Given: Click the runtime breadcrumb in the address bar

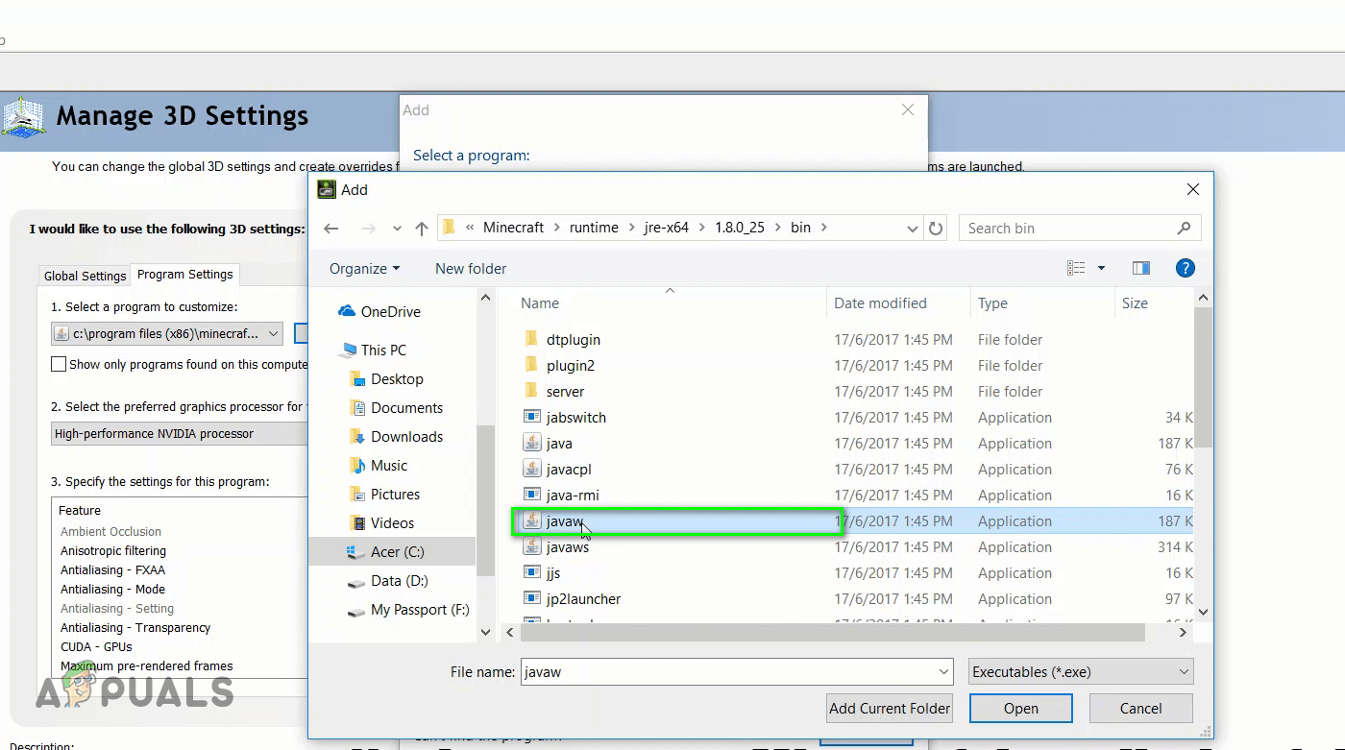Looking at the screenshot, I should (x=594, y=228).
